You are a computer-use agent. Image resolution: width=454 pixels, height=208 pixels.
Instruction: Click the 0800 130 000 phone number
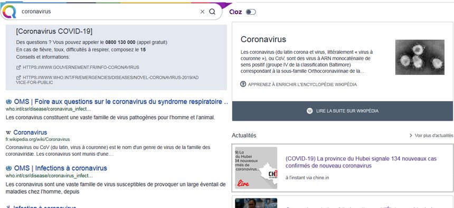pyautogui.click(x=120, y=42)
